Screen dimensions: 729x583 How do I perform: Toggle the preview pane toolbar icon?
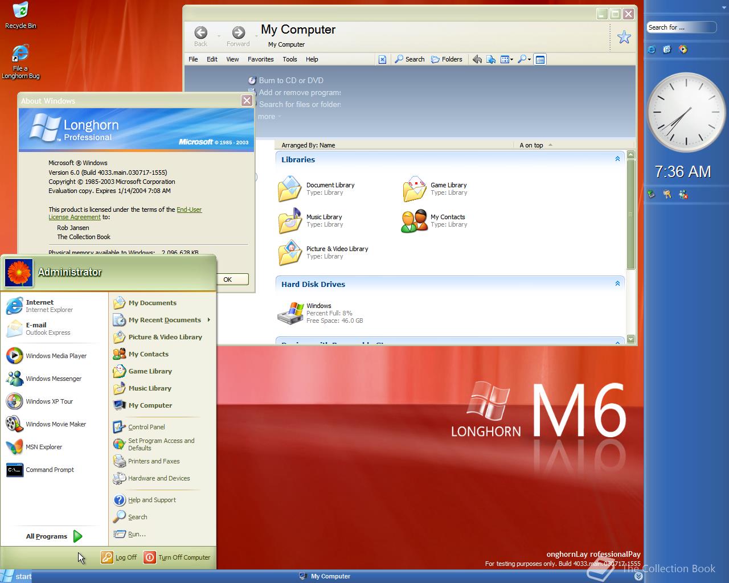pyautogui.click(x=540, y=59)
